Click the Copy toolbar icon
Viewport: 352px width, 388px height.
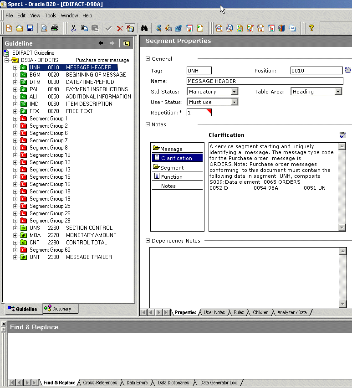(x=84, y=28)
